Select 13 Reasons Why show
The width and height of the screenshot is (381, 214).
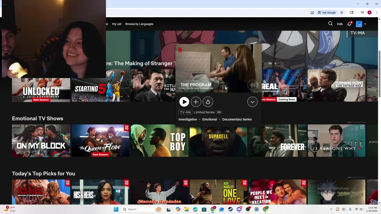[x=336, y=141]
